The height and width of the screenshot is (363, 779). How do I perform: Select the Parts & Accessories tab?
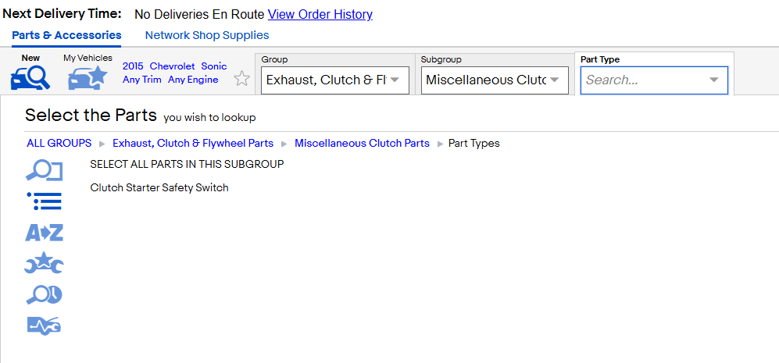point(66,35)
